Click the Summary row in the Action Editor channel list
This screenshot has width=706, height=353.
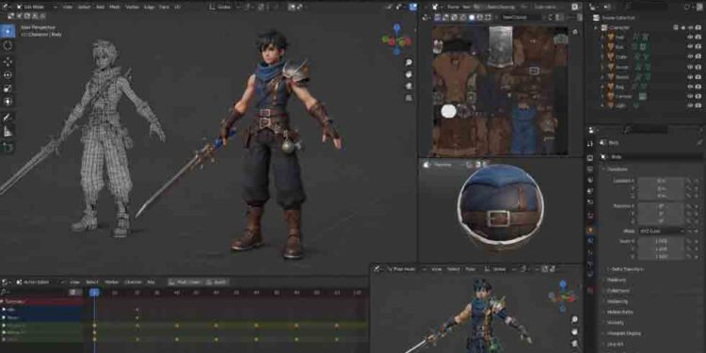tap(41, 301)
